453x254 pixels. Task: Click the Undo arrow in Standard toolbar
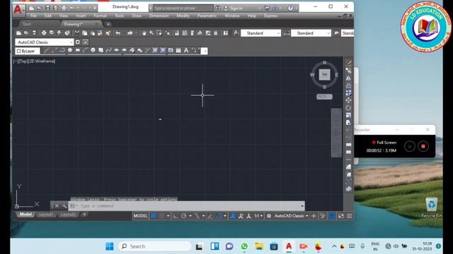tap(118, 33)
